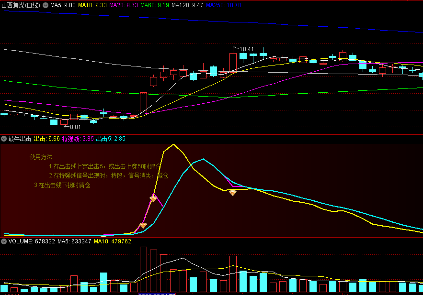Click usage line 2 about 特强线信号
Viewport: 423px width, 295px height.
108,176
